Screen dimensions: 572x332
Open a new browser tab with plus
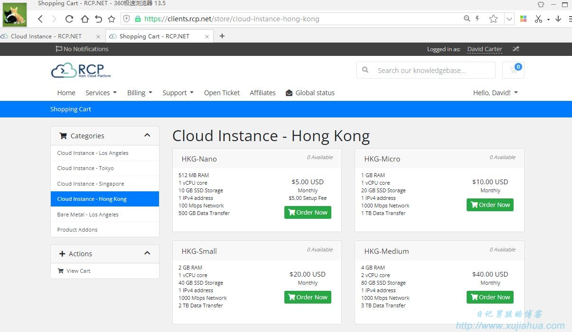click(222, 36)
